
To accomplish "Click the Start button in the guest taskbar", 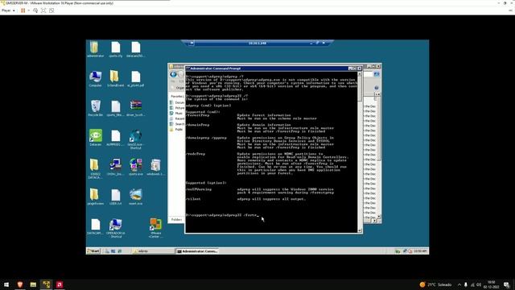I will [x=93, y=251].
